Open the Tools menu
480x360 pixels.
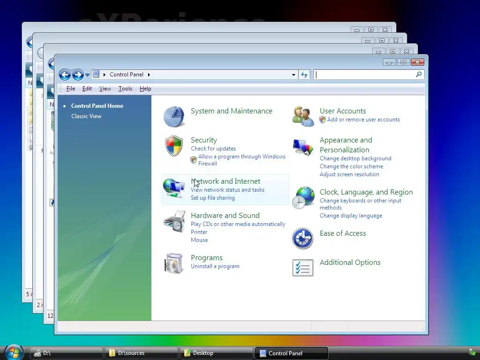[x=125, y=89]
